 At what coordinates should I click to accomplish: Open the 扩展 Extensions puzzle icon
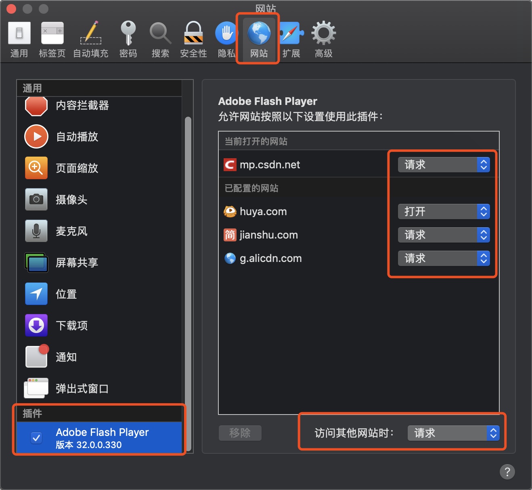coord(291,33)
